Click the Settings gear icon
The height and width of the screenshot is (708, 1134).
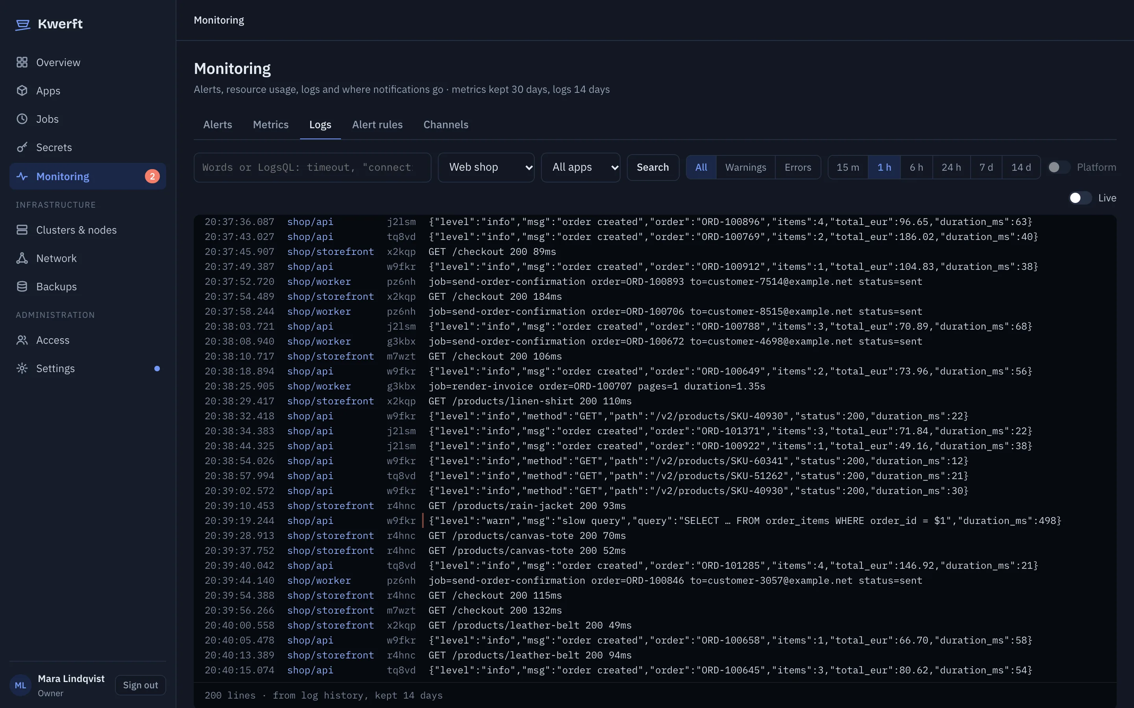(x=22, y=369)
